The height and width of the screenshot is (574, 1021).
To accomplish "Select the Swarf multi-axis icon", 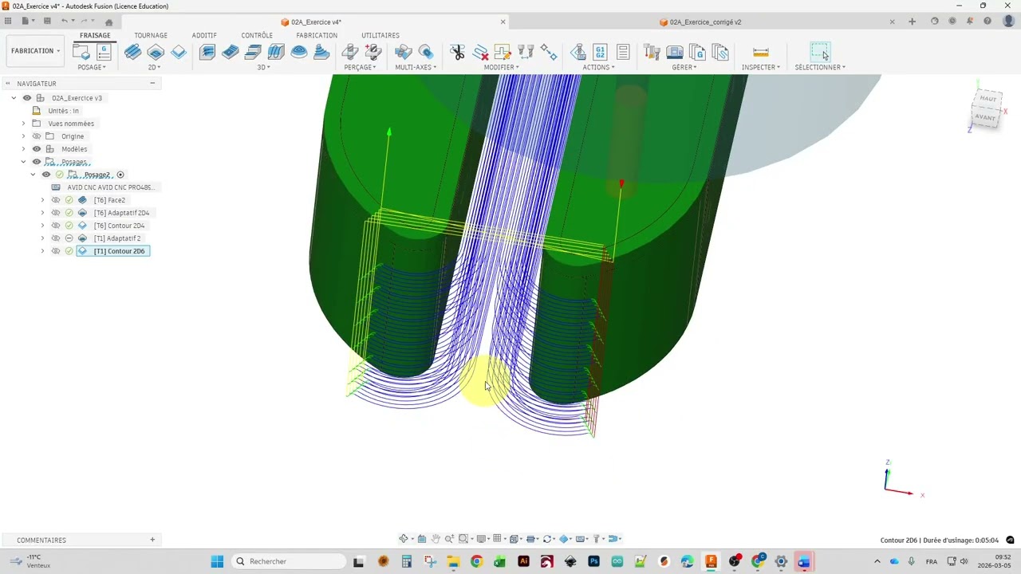I will coord(404,52).
